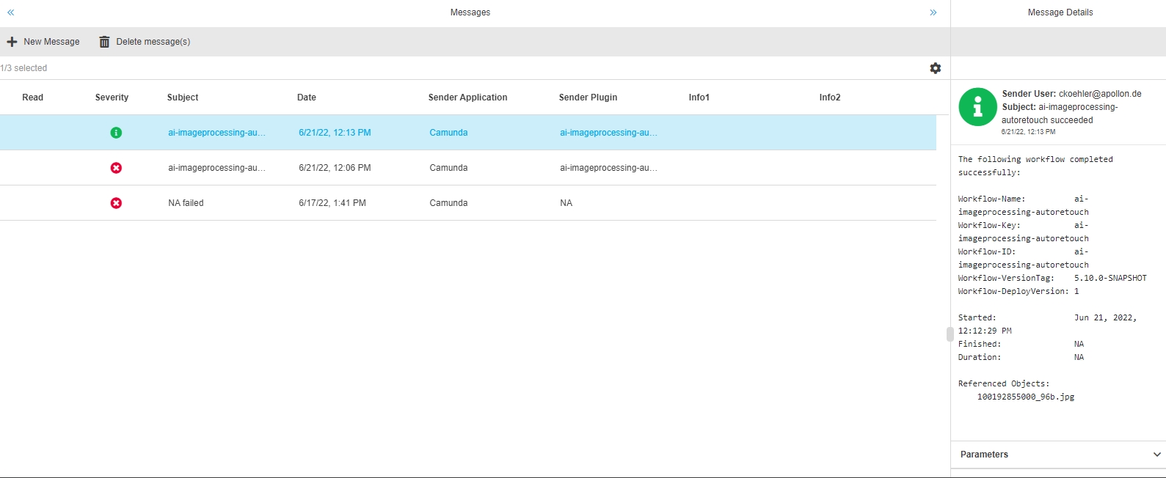The image size is (1166, 478).
Task: Click the Sender Plugin column header
Action: (588, 98)
